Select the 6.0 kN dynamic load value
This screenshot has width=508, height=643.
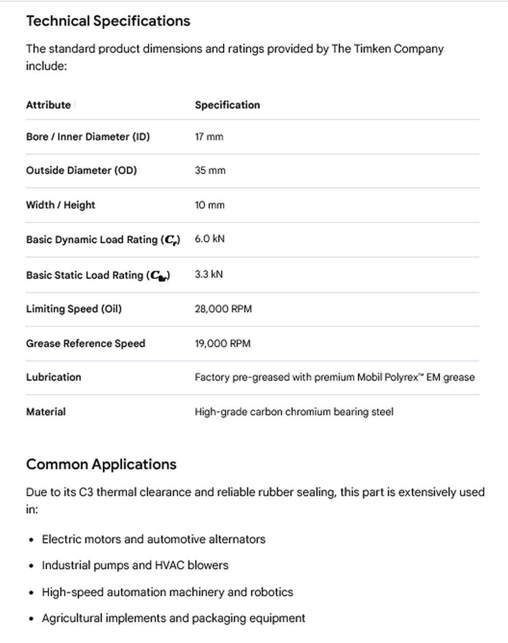[209, 239]
